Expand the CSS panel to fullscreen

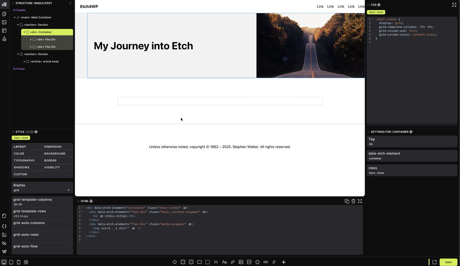pyautogui.click(x=454, y=5)
